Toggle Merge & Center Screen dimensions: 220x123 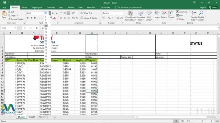pos(89,18)
